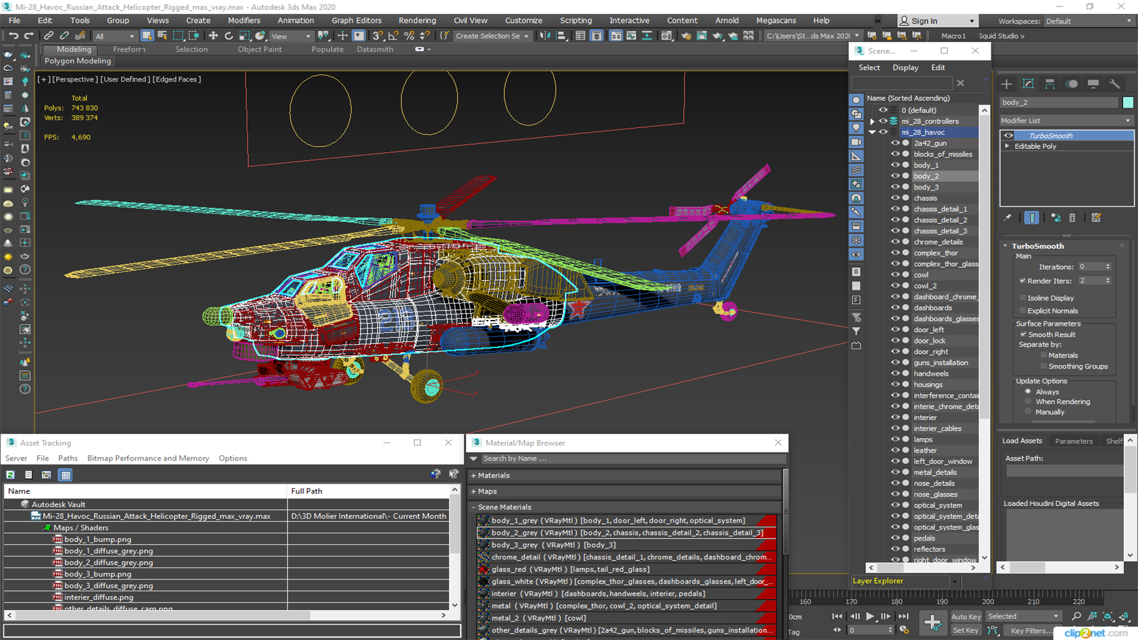Click the Mirror tool icon
The height and width of the screenshot is (640, 1138).
(545, 36)
